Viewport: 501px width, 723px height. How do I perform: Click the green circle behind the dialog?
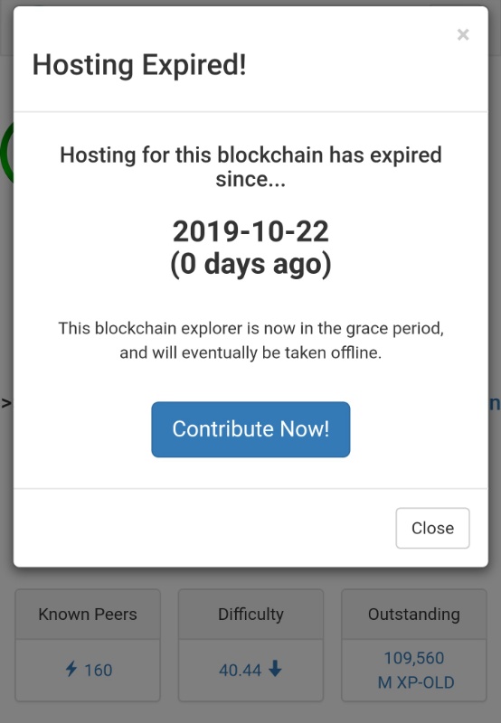point(6,152)
